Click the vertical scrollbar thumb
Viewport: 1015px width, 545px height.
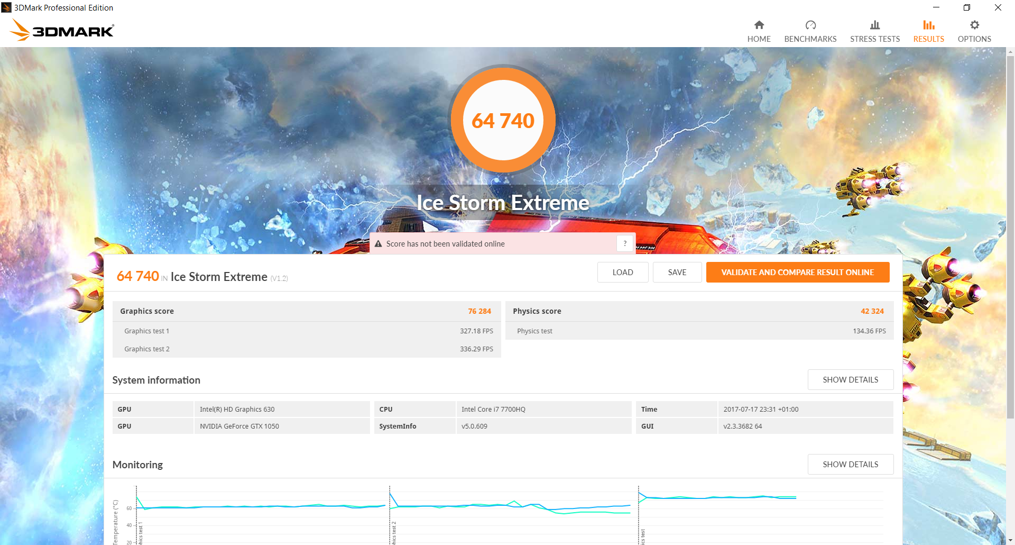coord(1010,238)
